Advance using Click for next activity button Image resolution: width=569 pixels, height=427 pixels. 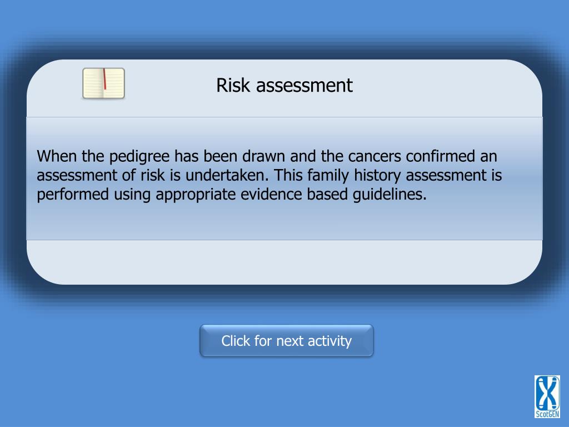pyautogui.click(x=287, y=341)
